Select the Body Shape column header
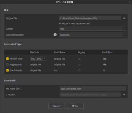 coord(60,52)
